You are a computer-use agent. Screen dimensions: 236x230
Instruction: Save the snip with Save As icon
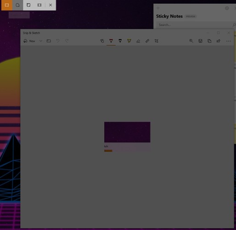[200, 41]
